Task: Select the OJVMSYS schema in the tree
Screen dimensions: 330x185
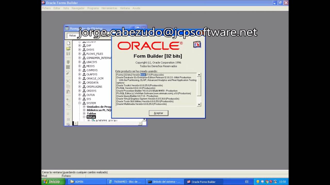Action: coord(92,70)
